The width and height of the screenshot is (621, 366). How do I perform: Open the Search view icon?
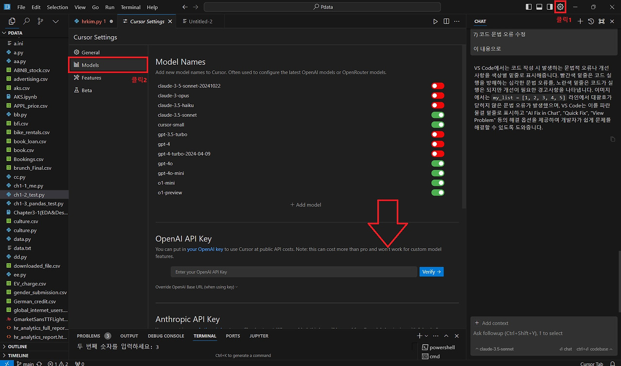27,21
